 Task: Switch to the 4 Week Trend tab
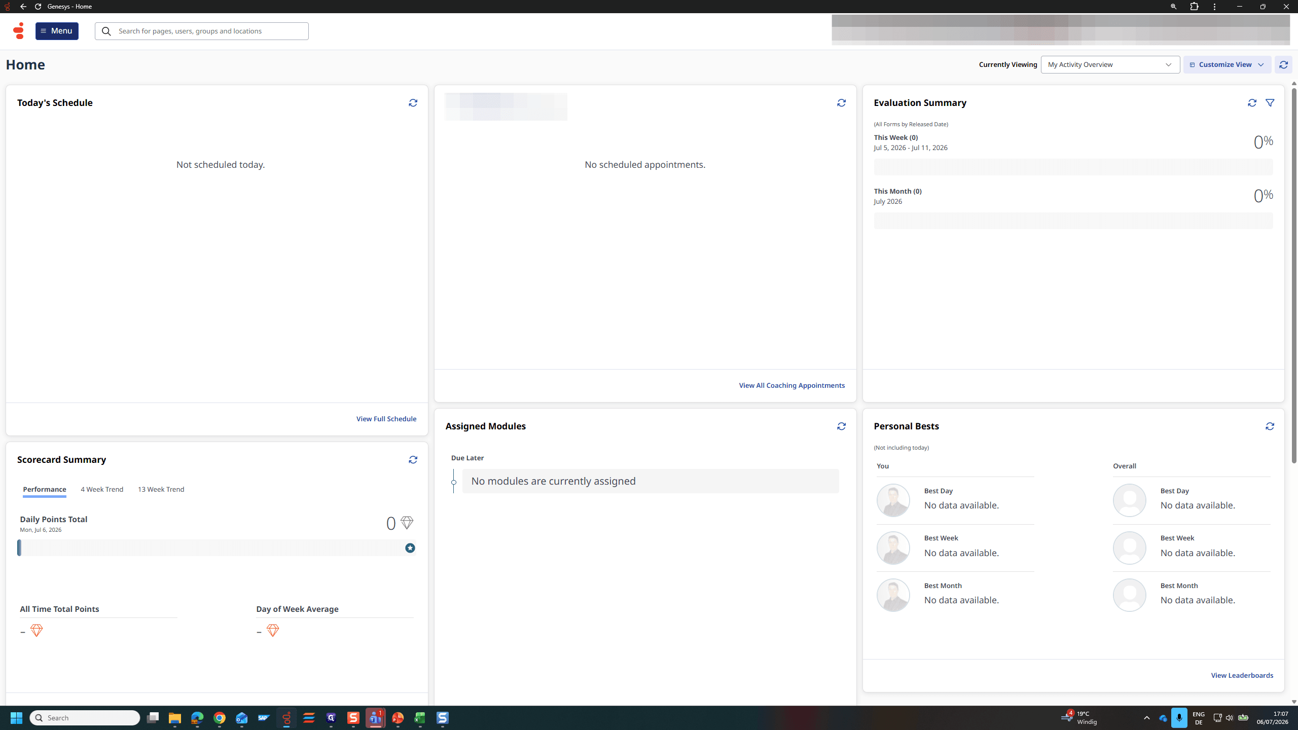(x=102, y=489)
